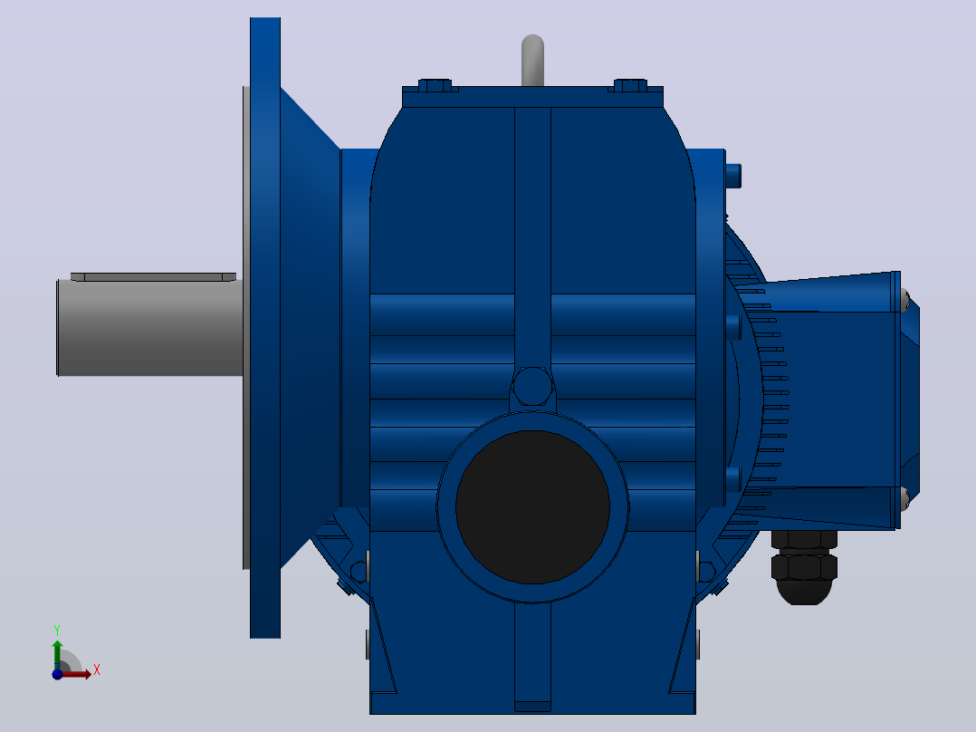The height and width of the screenshot is (732, 976).
Task: Select the hex plug above the hollow bore
Action: (532, 386)
